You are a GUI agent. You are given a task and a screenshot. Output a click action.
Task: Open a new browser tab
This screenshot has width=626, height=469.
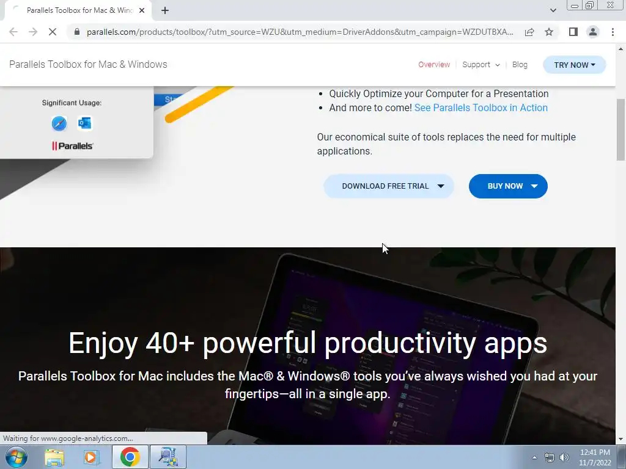(165, 10)
